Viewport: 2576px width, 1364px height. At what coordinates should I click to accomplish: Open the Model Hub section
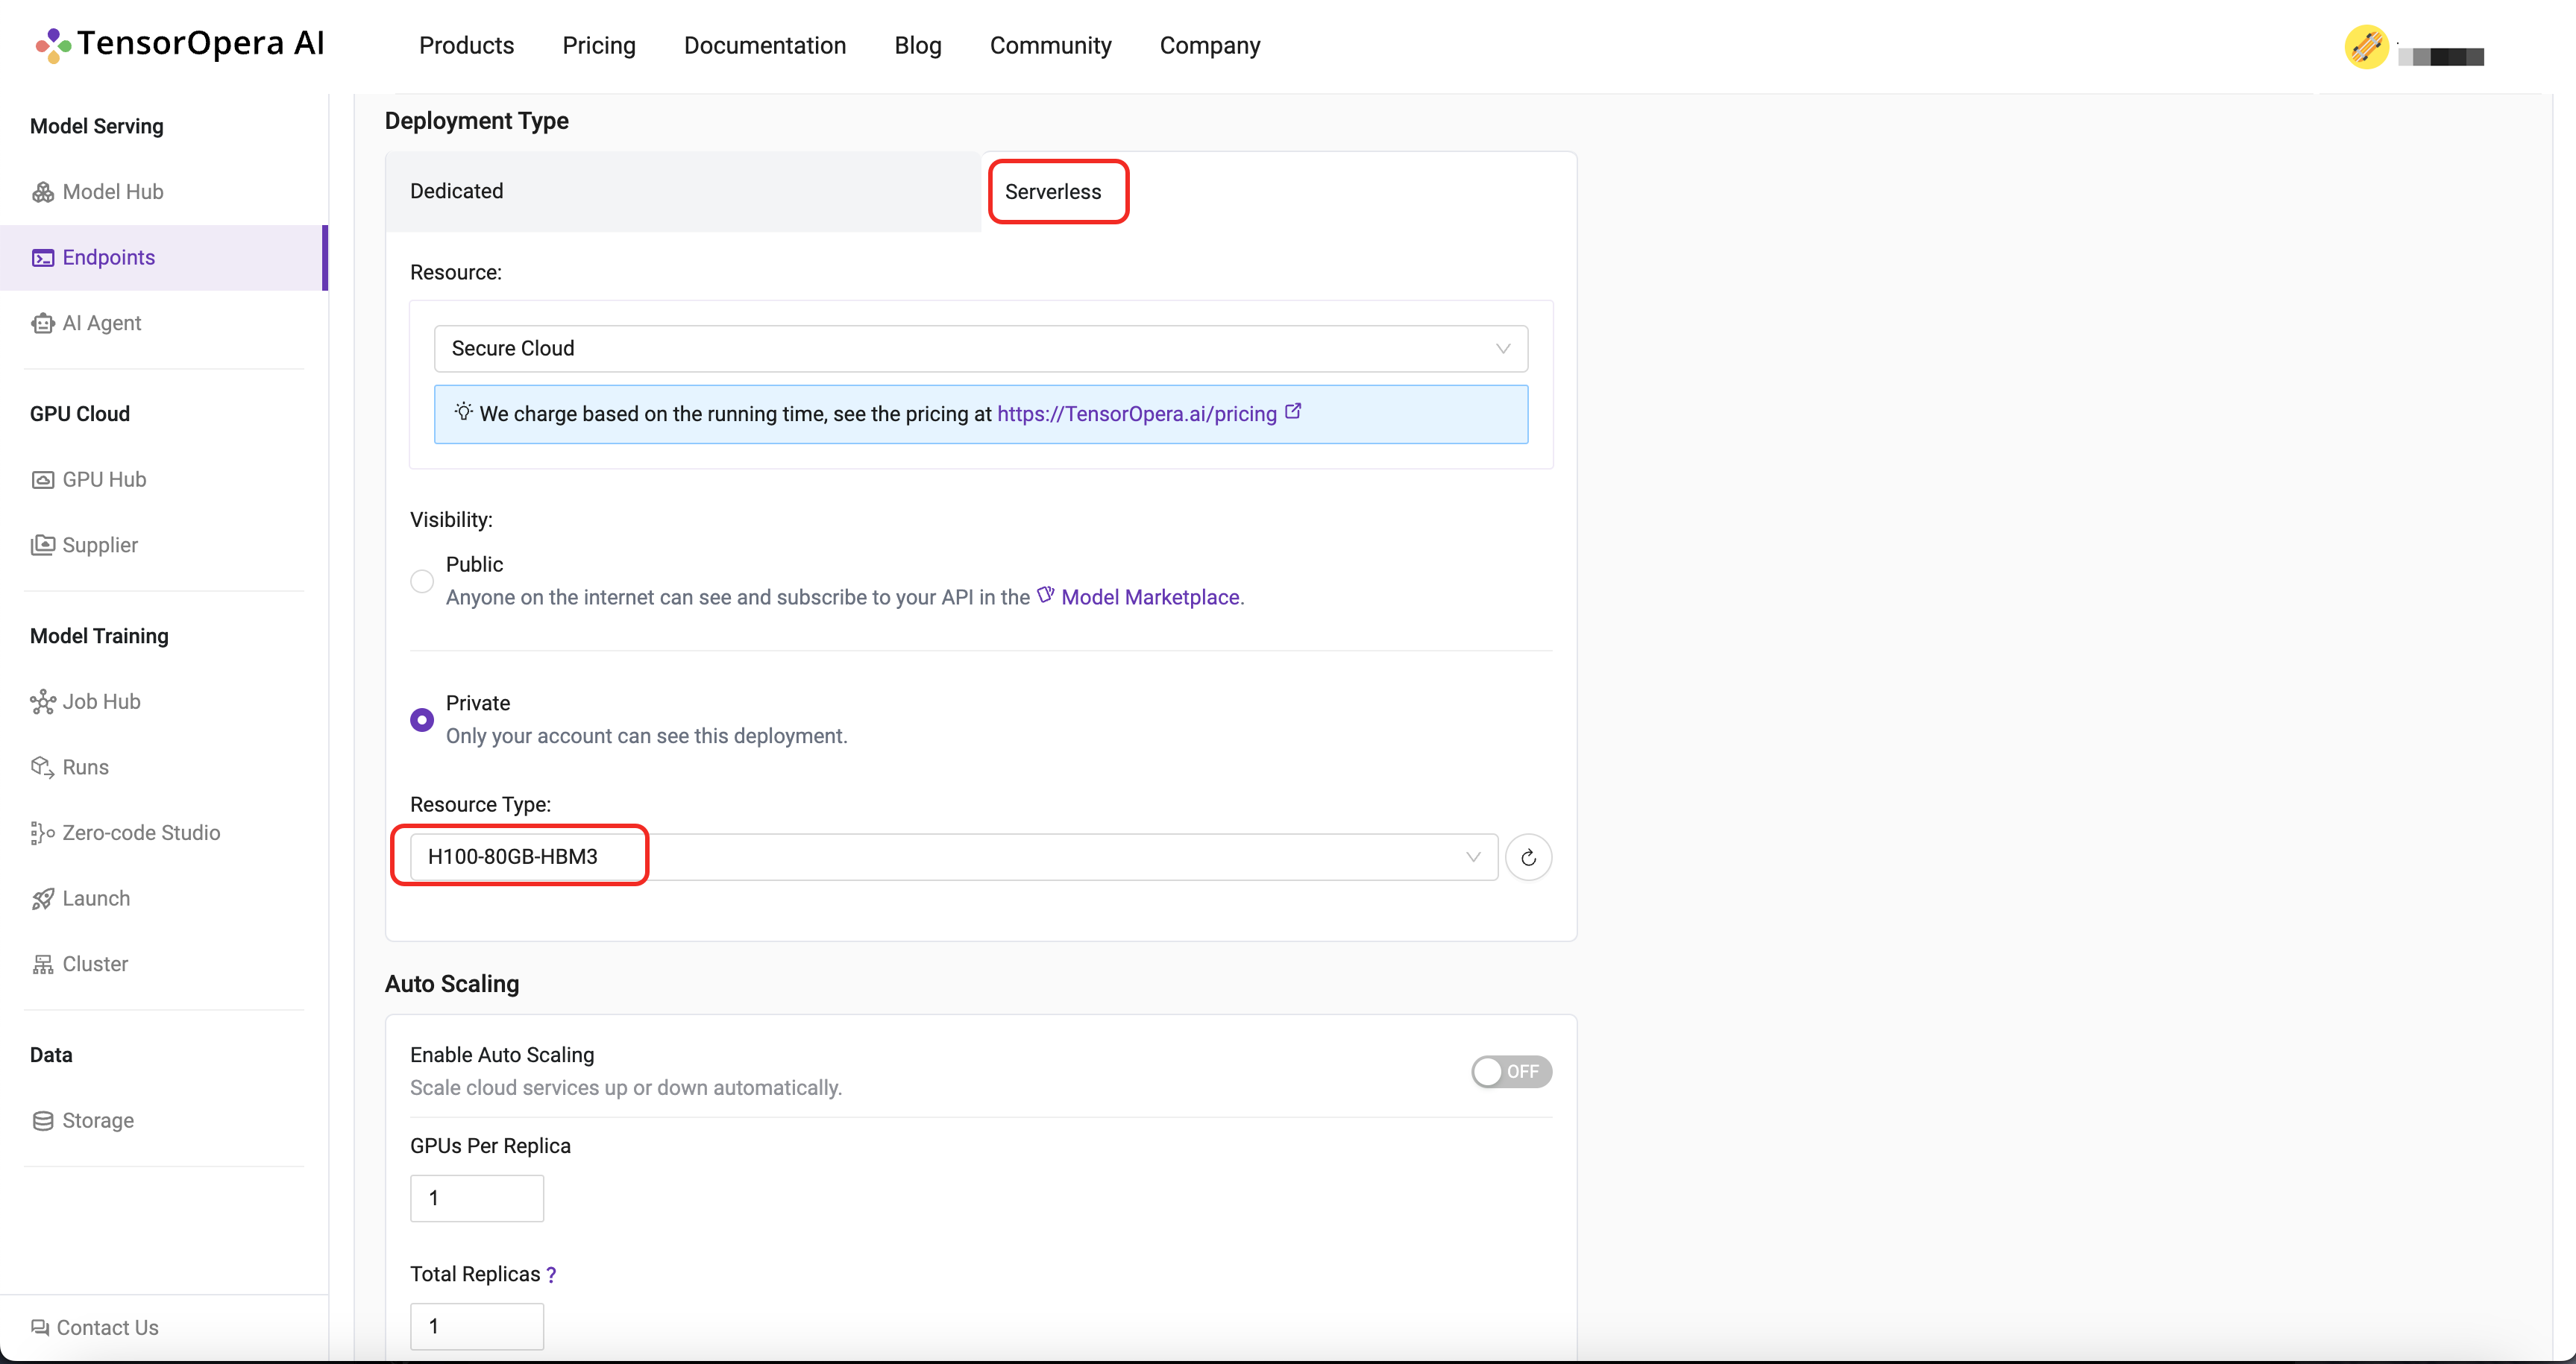113,191
